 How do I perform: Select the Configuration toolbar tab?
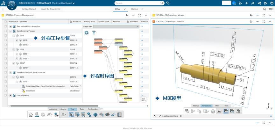(x=93, y=109)
